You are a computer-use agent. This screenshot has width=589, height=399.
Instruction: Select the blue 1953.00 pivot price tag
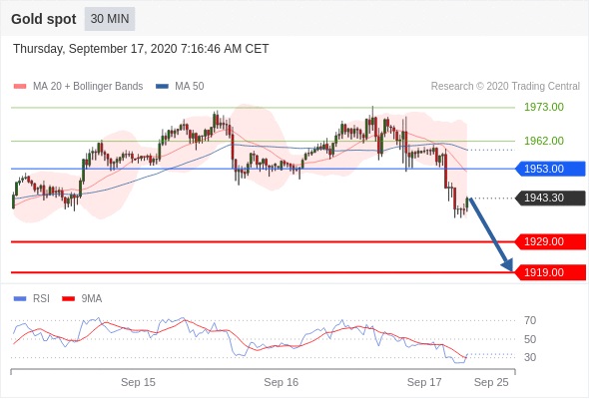click(550, 169)
